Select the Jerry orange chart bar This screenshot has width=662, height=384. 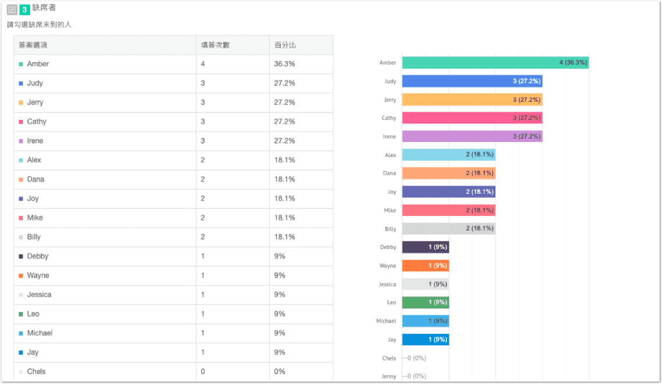pyautogui.click(x=472, y=99)
